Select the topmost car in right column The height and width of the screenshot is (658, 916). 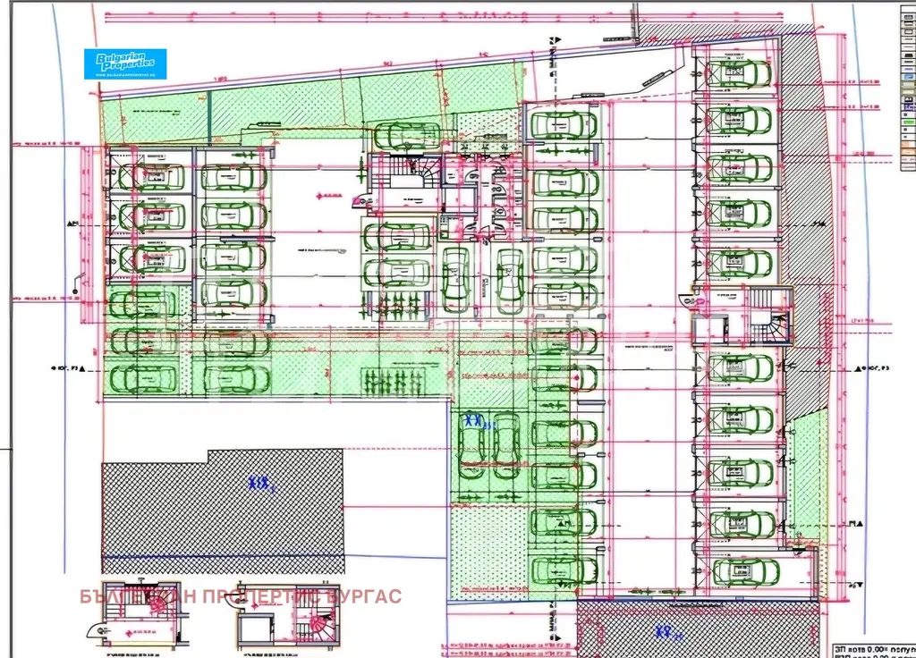click(x=740, y=73)
